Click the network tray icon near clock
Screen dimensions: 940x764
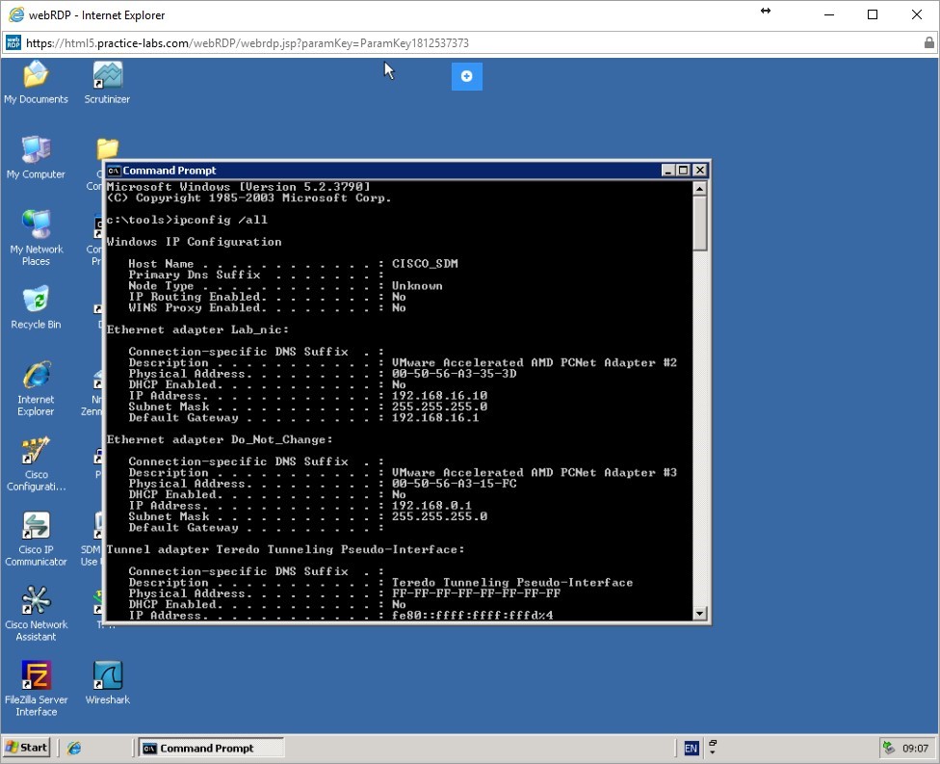pyautogui.click(x=888, y=748)
